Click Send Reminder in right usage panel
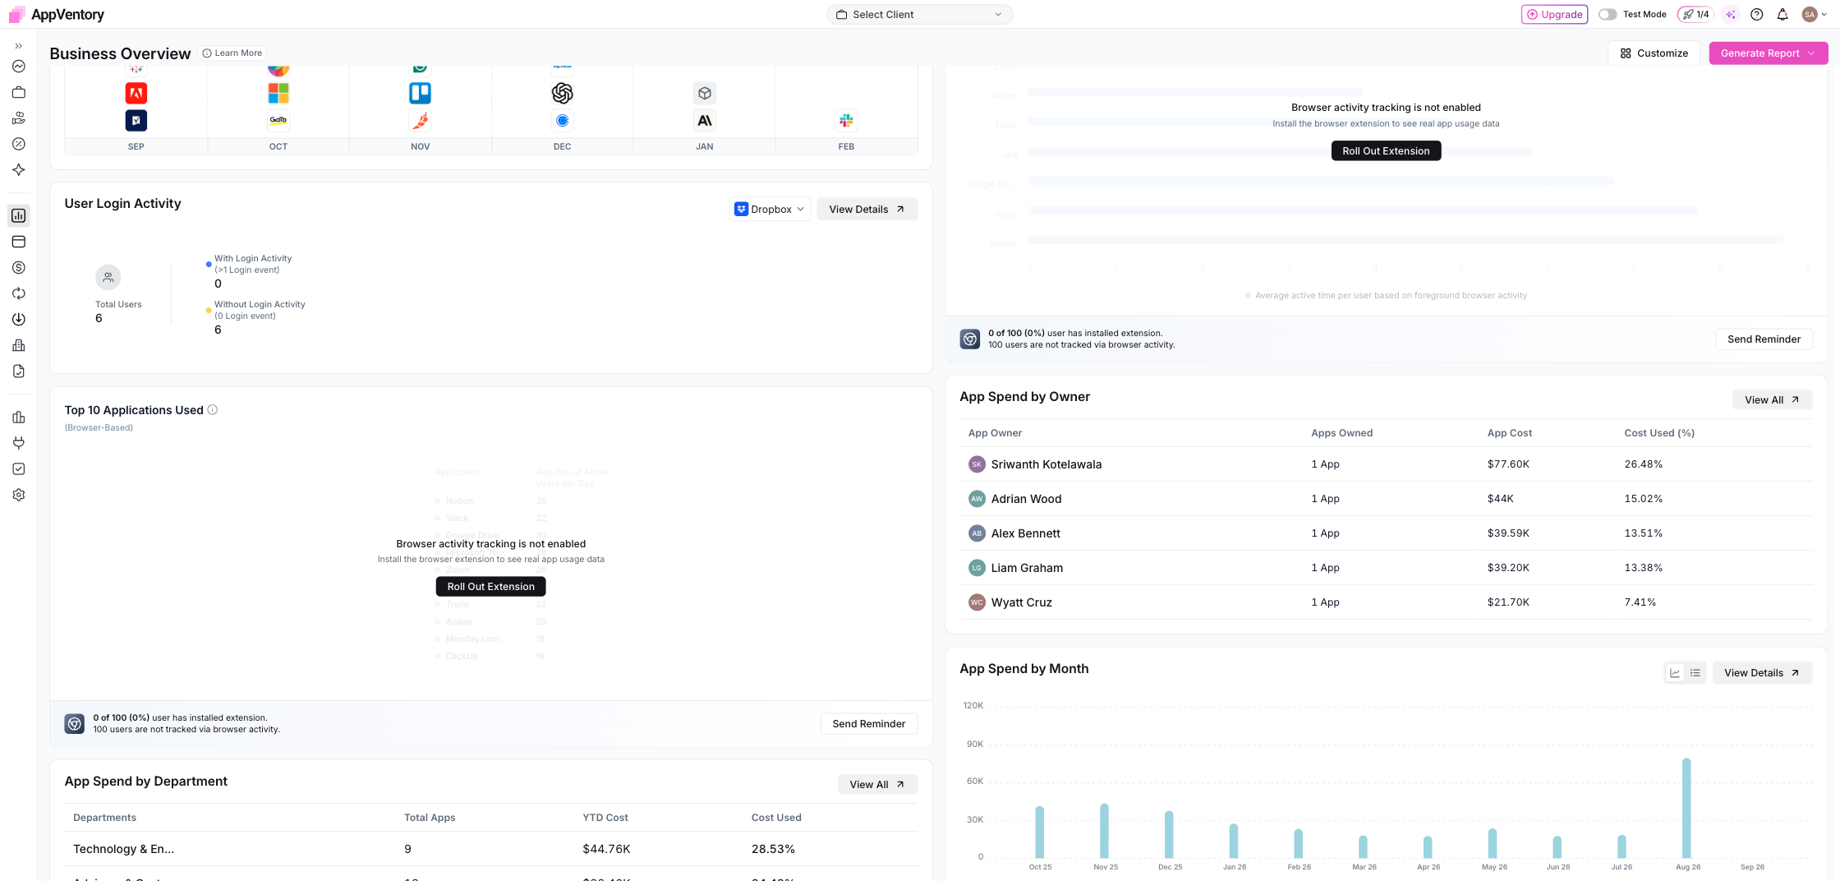This screenshot has width=1840, height=881. pos(1764,339)
